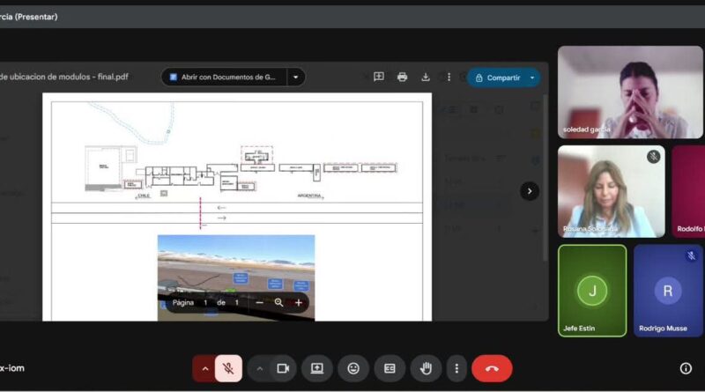Turn on closed captions
705x392 pixels.
pyautogui.click(x=390, y=368)
